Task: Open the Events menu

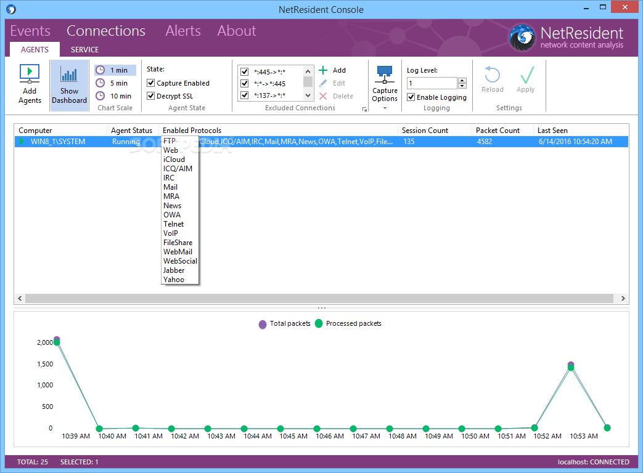Action: tap(30, 31)
